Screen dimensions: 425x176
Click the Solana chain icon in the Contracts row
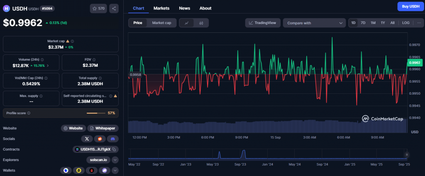click(77, 149)
